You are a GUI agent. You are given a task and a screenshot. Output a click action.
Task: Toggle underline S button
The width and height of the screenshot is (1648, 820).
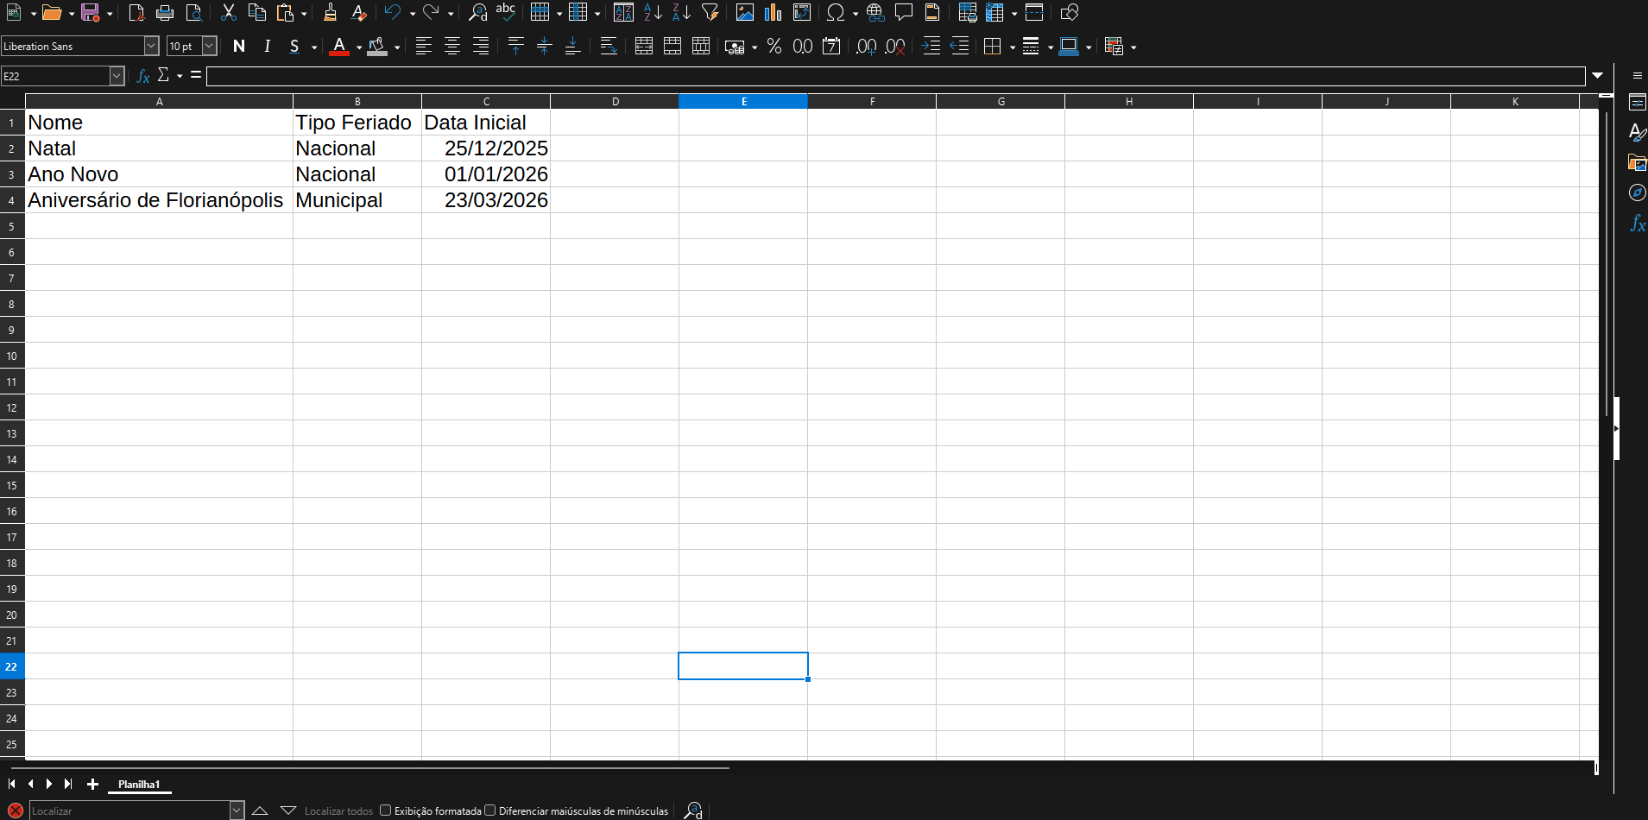pyautogui.click(x=295, y=47)
